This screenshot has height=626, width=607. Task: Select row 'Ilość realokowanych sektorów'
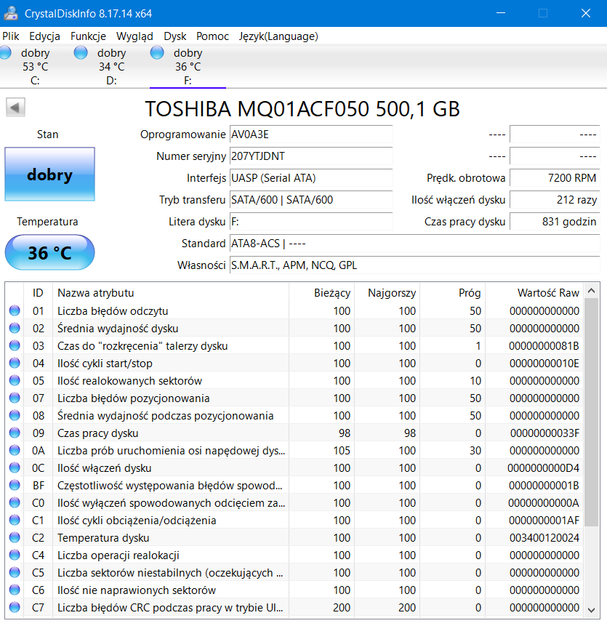[294, 380]
